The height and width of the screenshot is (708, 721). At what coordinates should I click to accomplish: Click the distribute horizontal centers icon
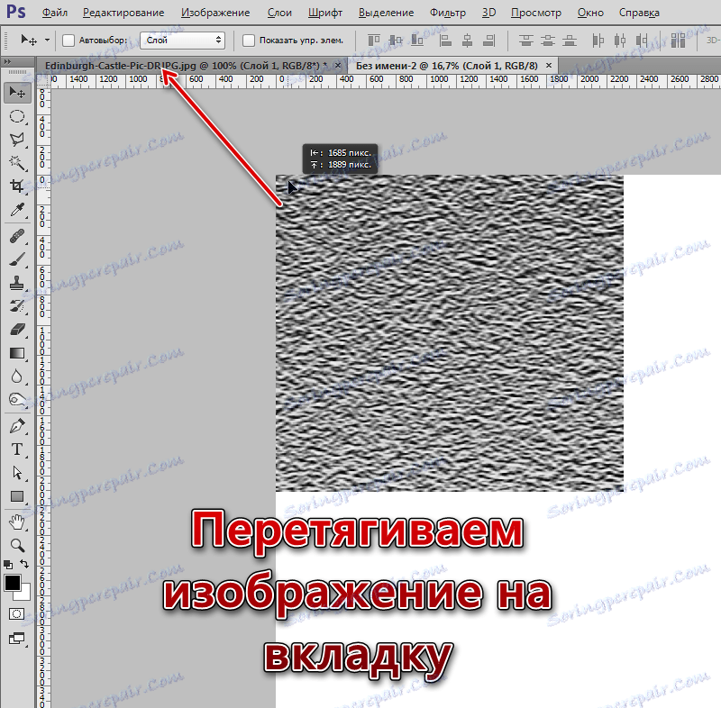point(620,41)
